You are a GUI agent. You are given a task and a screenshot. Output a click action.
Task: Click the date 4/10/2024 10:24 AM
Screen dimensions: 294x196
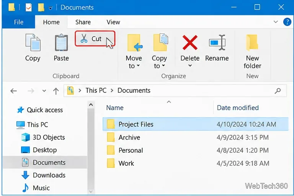pyautogui.click(x=247, y=124)
